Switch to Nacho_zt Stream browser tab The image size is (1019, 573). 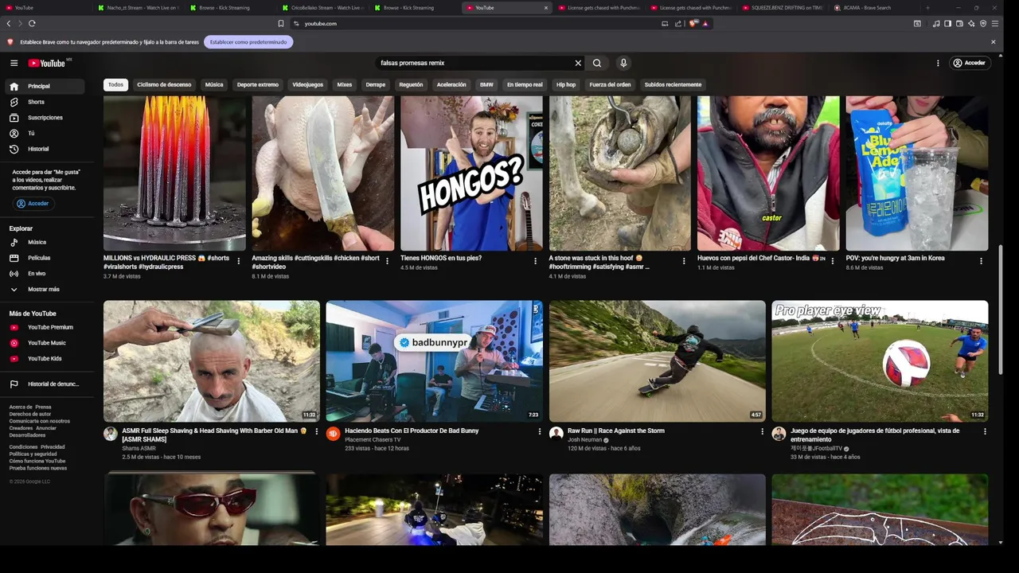tap(137, 7)
